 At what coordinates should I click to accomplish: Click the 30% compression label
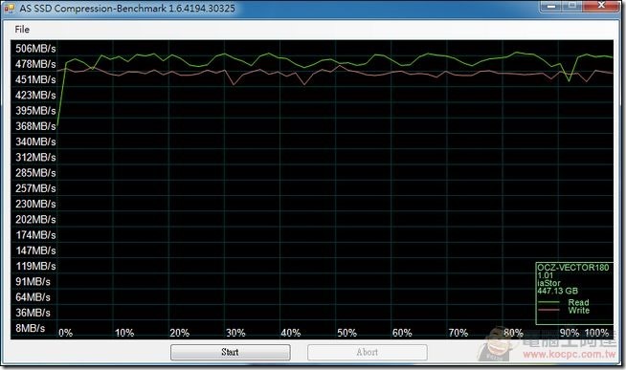(235, 333)
